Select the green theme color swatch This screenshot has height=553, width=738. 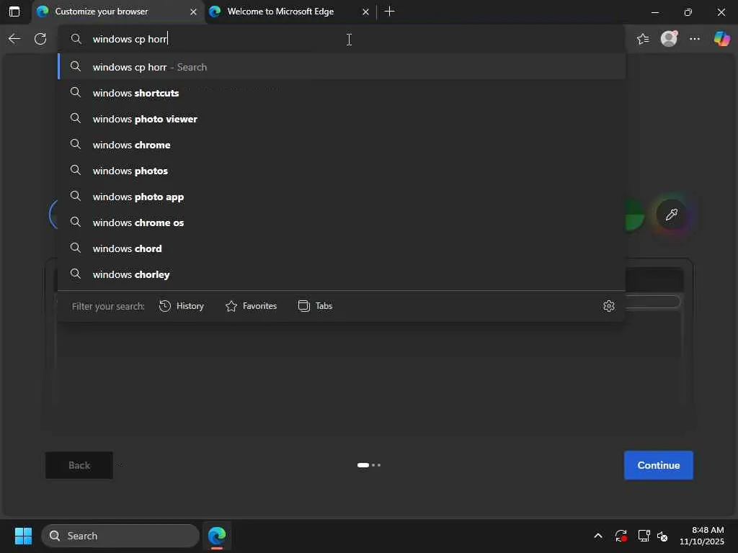coord(635,215)
